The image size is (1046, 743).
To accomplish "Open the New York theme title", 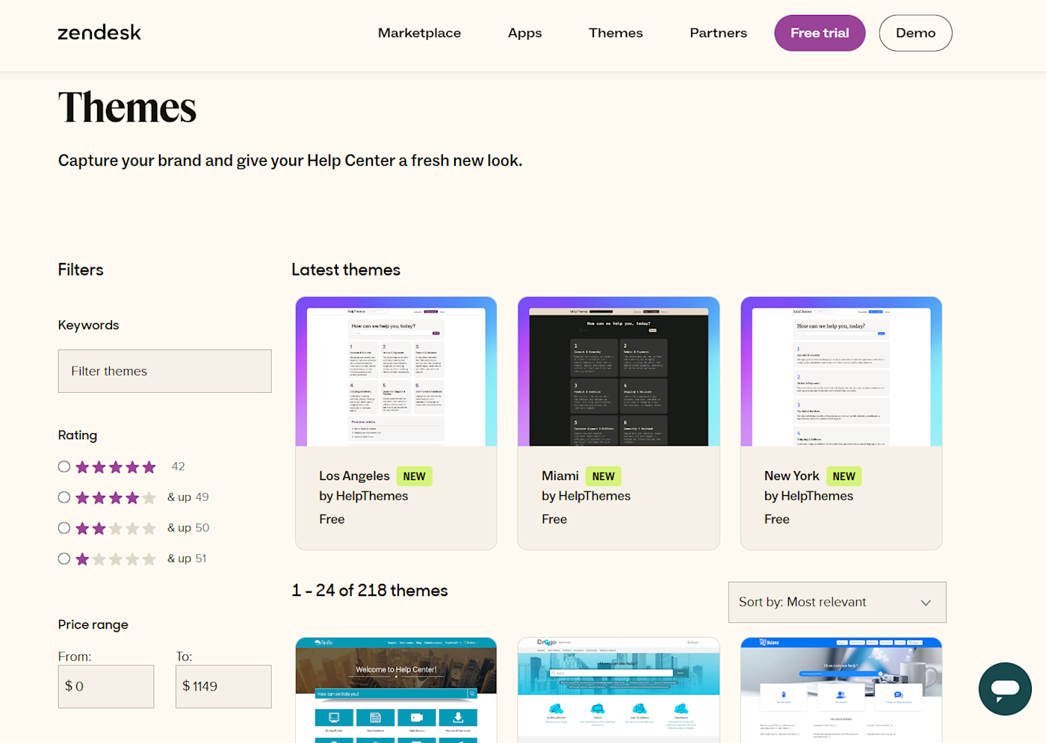I will (792, 476).
